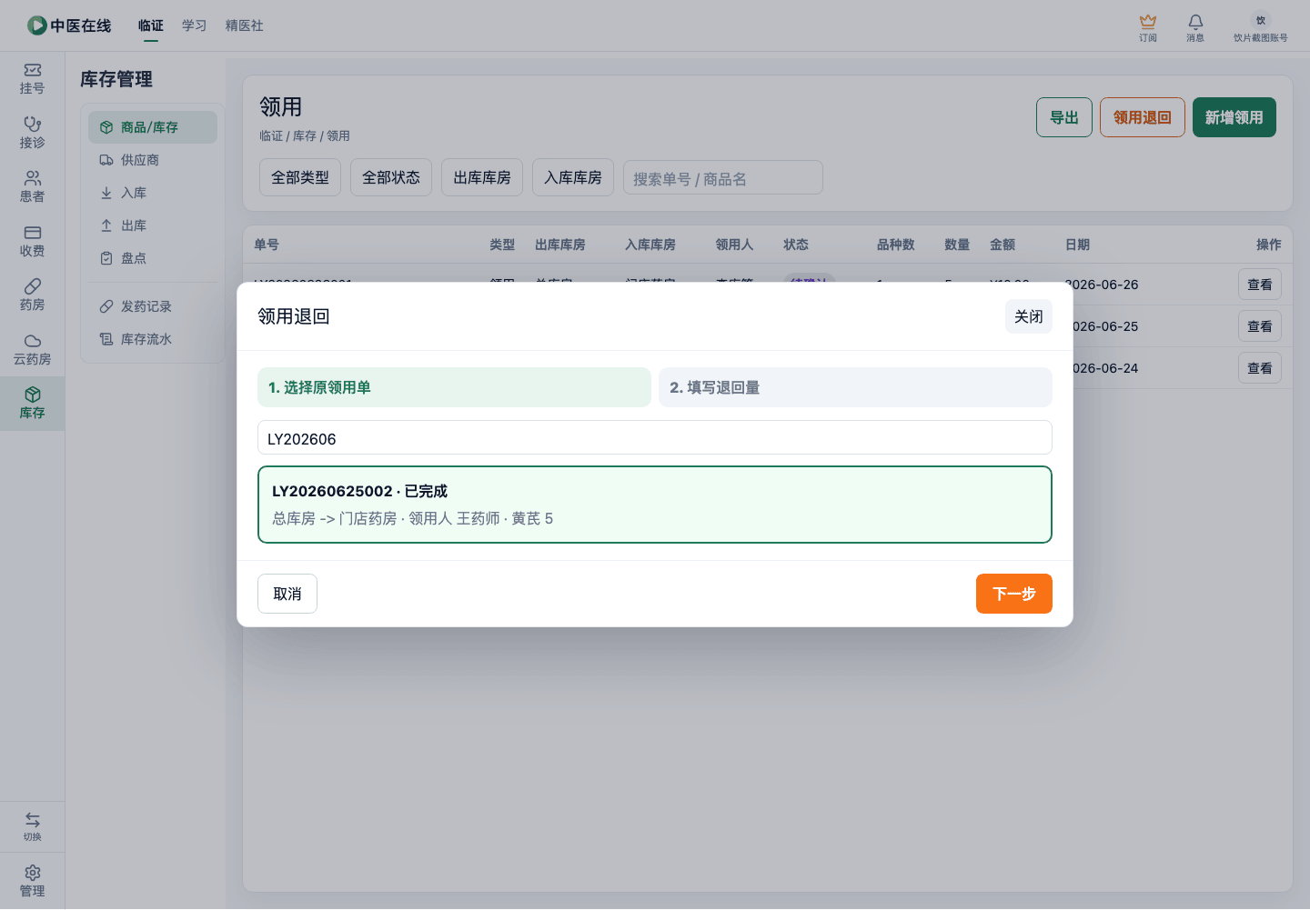
Task: Click the 领用退回 button
Action: click(1143, 117)
